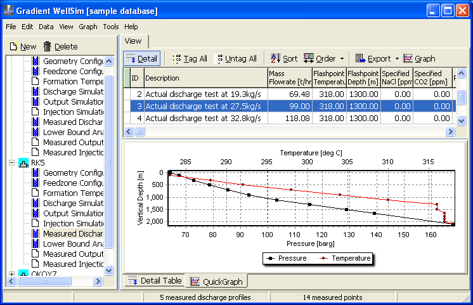Viewport: 473px width, 305px height.
Task: Expand the OKOY7 well node
Action: 11,274
